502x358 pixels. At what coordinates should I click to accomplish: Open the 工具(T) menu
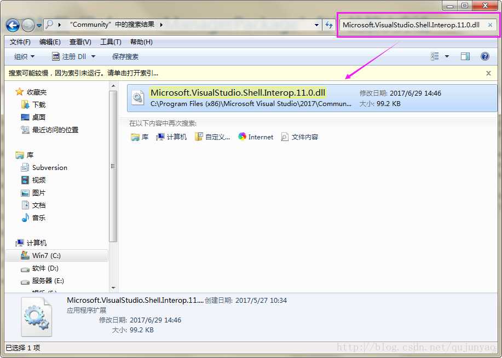[x=111, y=42]
